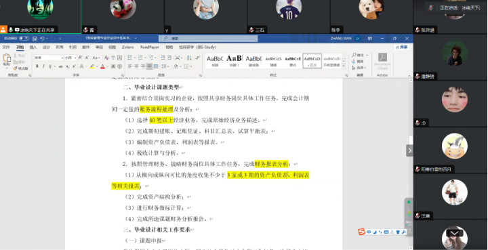Align text left in paragraph group
Viewport: 488px width, 250px height.
click(129, 66)
